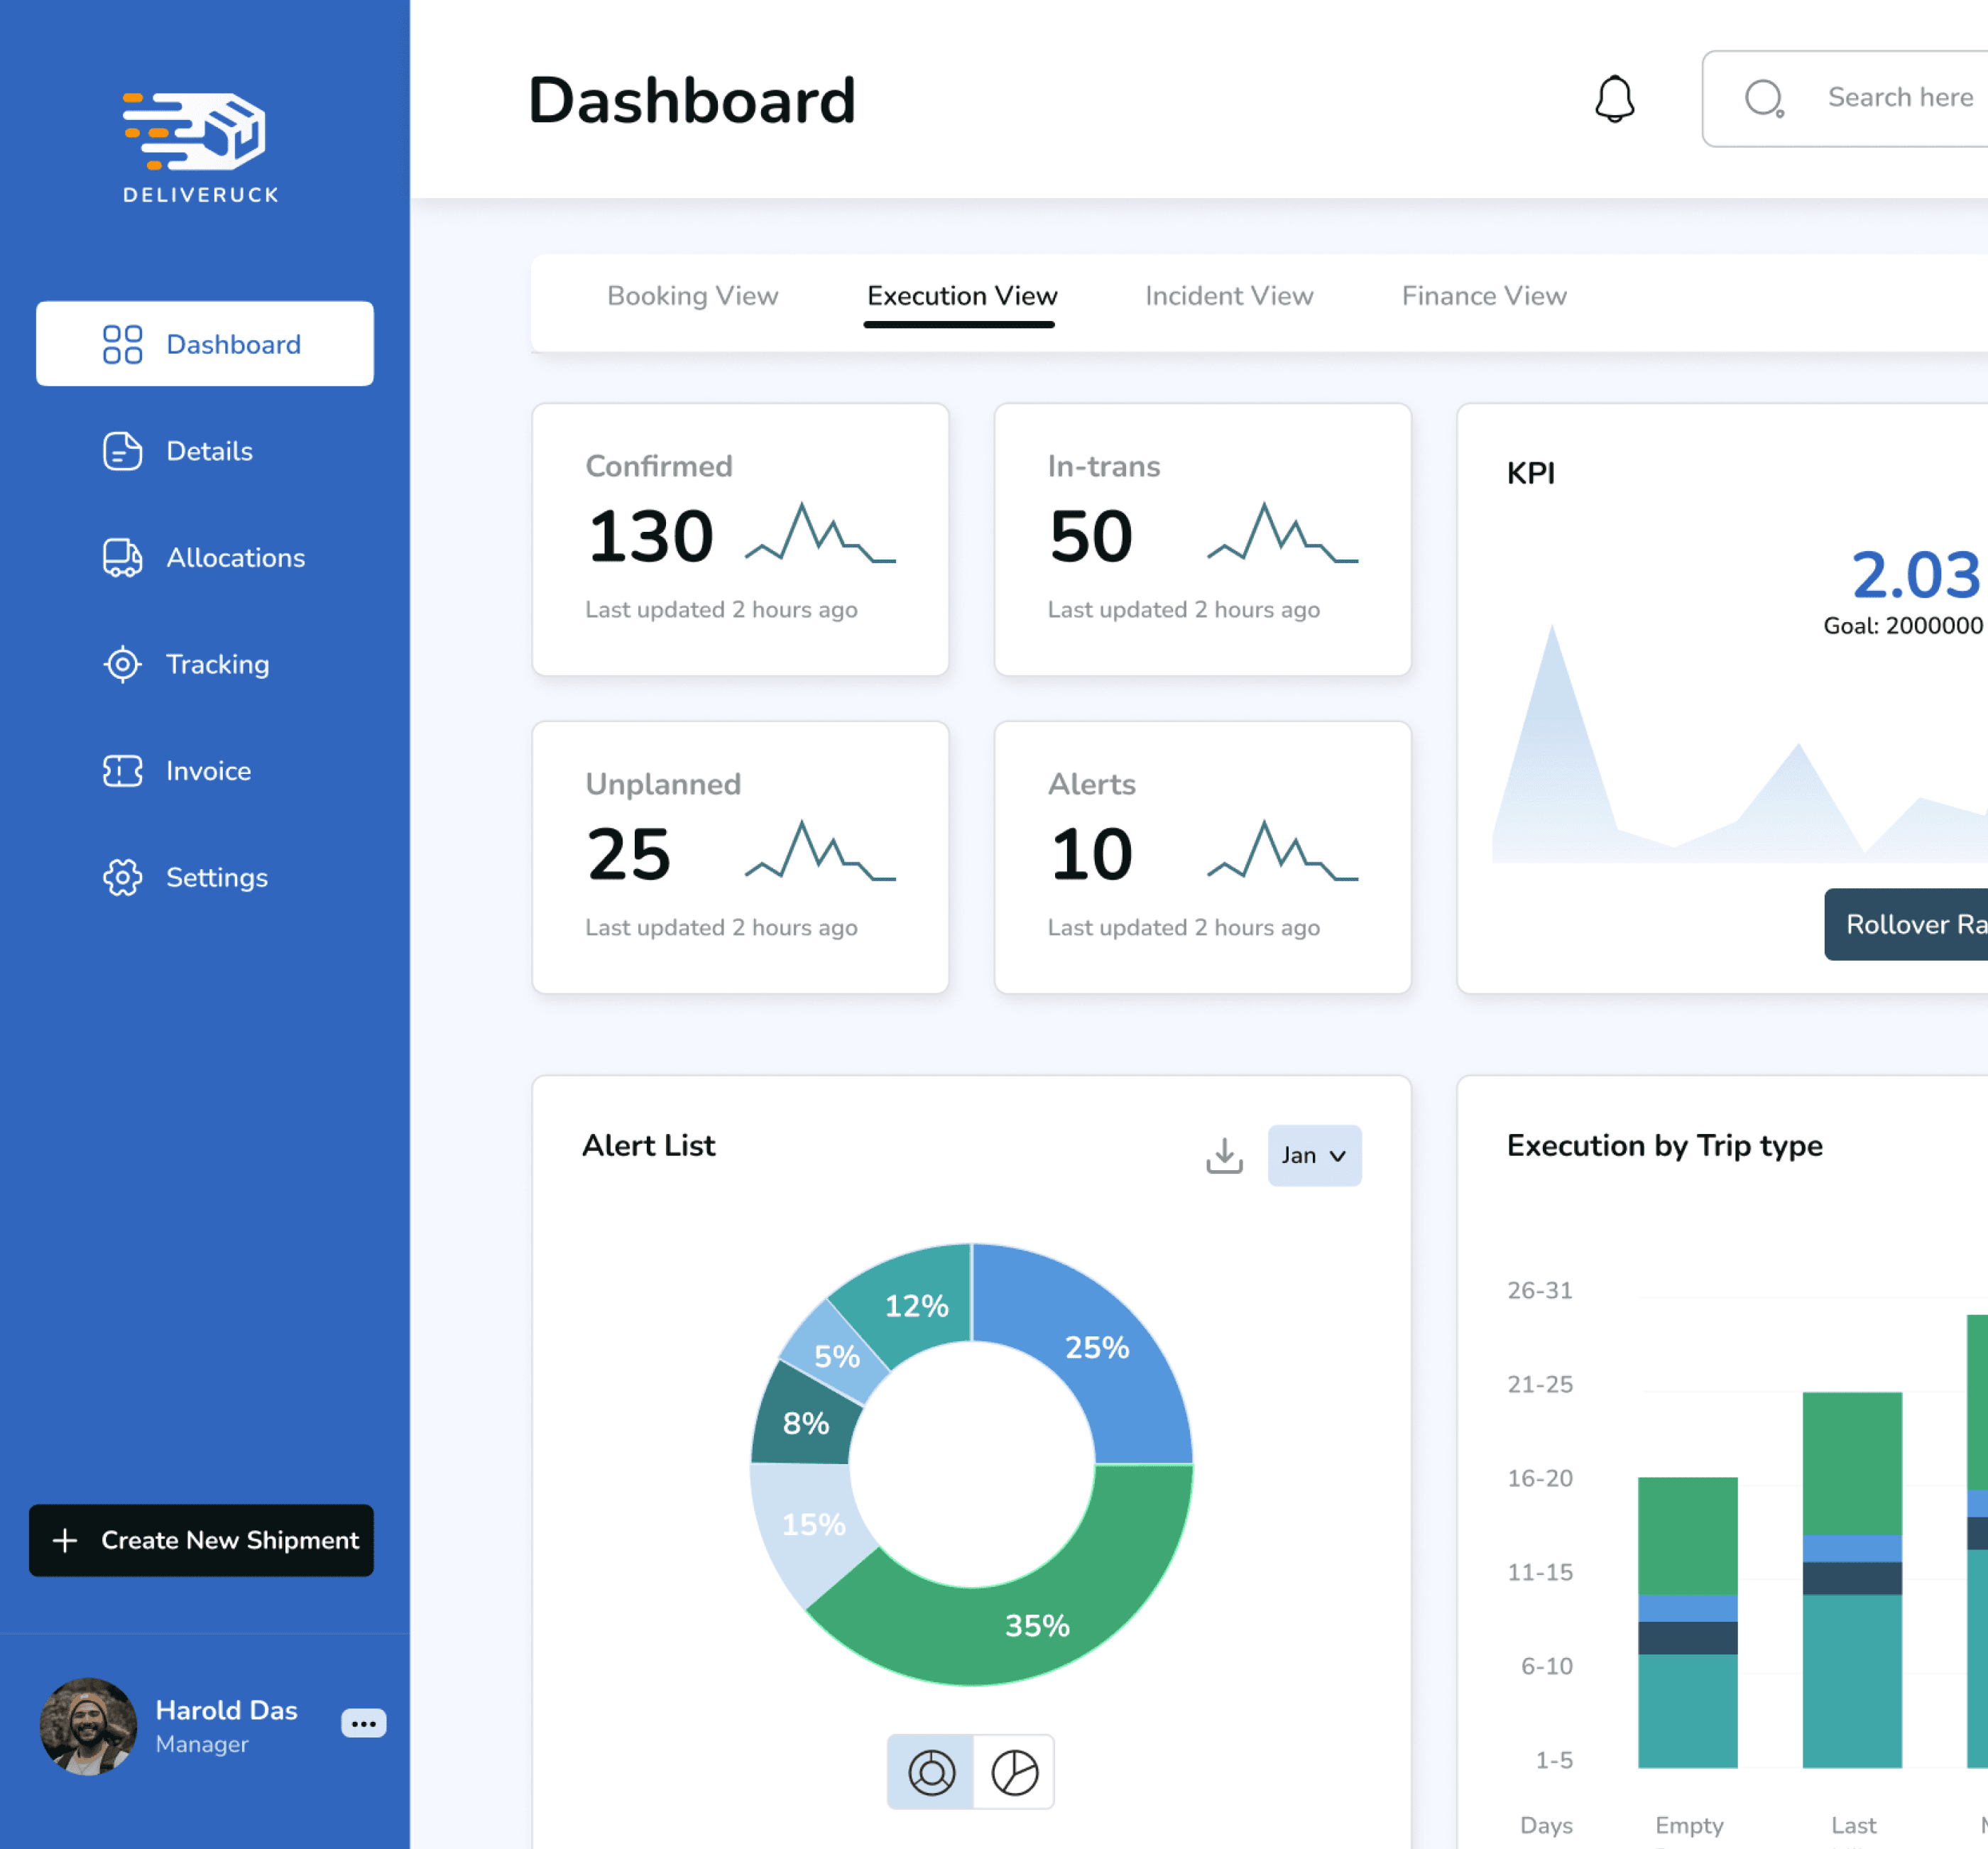Image resolution: width=1988 pixels, height=1849 pixels.
Task: Switch Alert List to pie chart view
Action: [1014, 1772]
